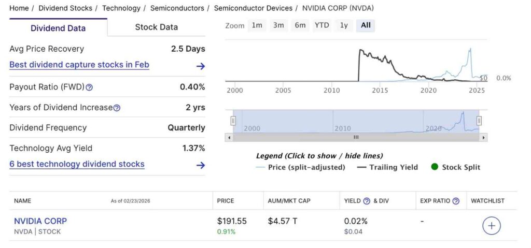Click the Exp Ratio help icon
The width and height of the screenshot is (531, 248).
pyautogui.click(x=456, y=201)
